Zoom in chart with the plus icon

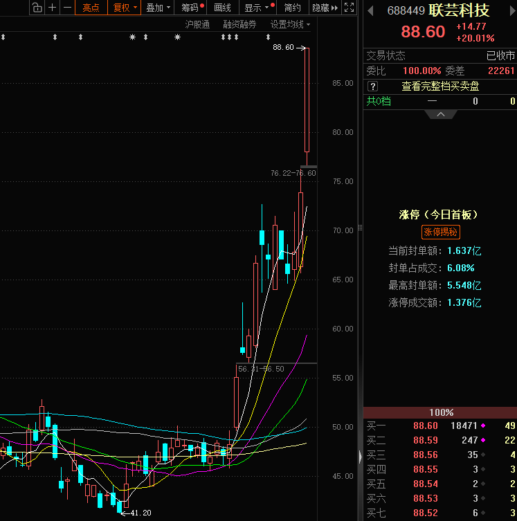tap(52, 8)
